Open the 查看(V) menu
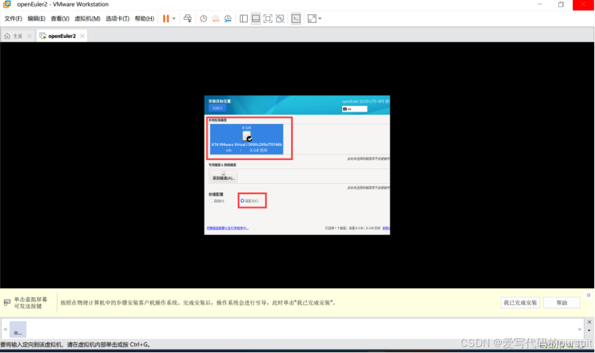Screen dimensions: 595x353 [x=60, y=19]
